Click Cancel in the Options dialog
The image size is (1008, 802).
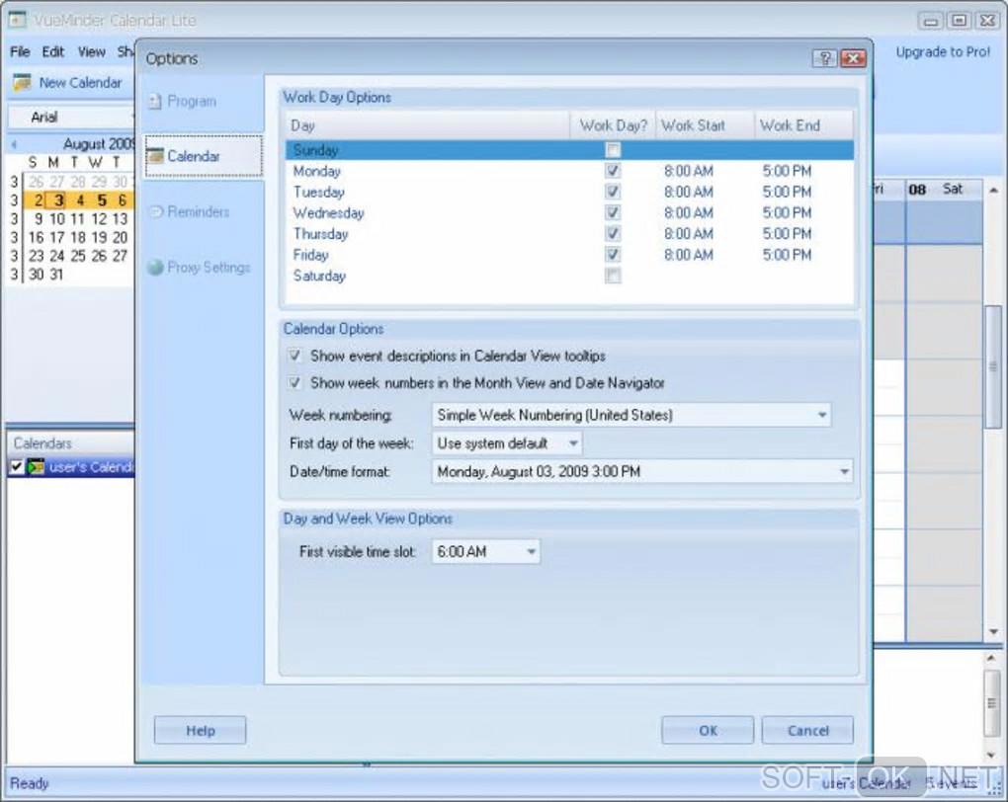(x=807, y=731)
